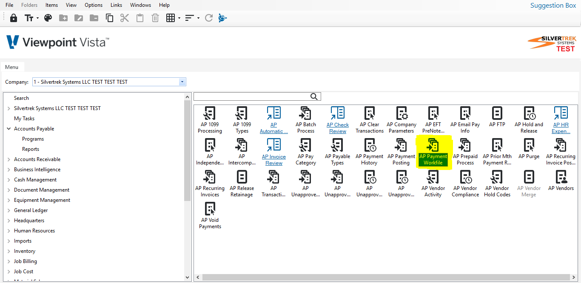Click the icon panel horizontal scrollbar
581x283 pixels.
tap(386, 277)
